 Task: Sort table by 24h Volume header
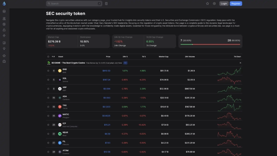190,57
